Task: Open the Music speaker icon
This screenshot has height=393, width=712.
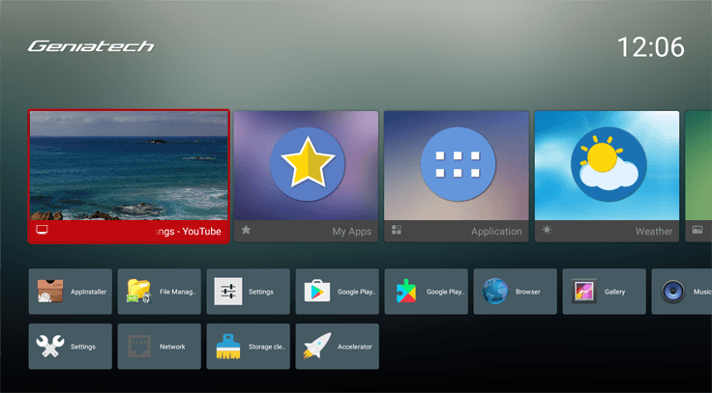Action: click(x=673, y=292)
